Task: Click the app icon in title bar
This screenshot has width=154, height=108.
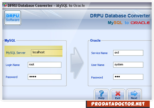Action: point(5,5)
